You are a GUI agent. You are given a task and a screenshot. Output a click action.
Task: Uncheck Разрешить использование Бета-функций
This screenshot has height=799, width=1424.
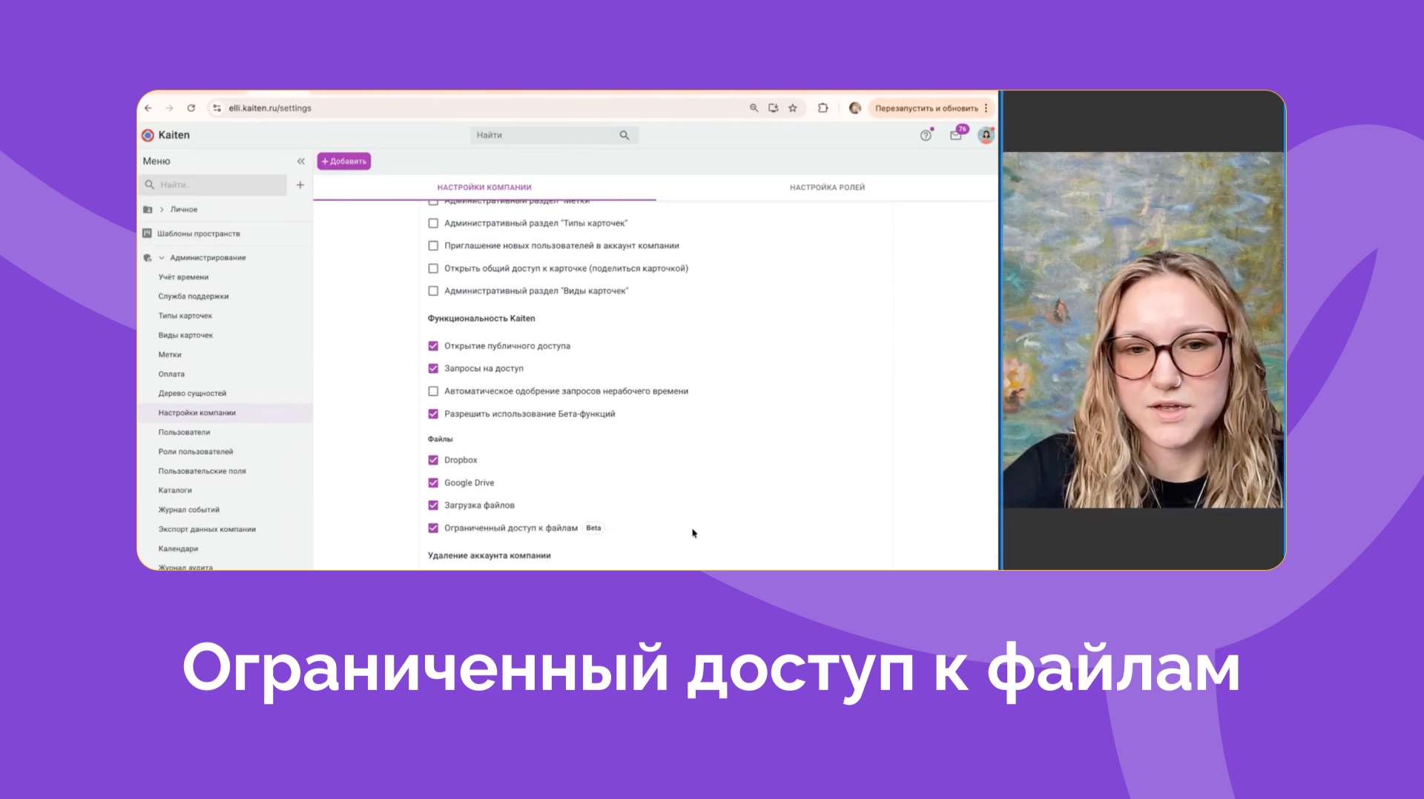(x=433, y=414)
